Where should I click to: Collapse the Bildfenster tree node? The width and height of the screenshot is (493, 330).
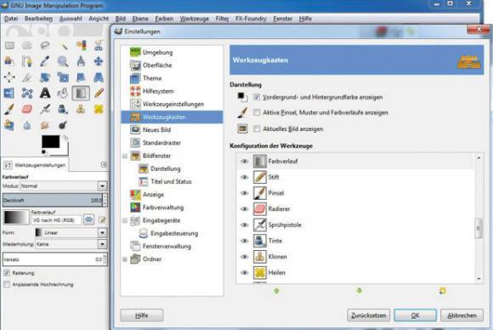point(125,156)
